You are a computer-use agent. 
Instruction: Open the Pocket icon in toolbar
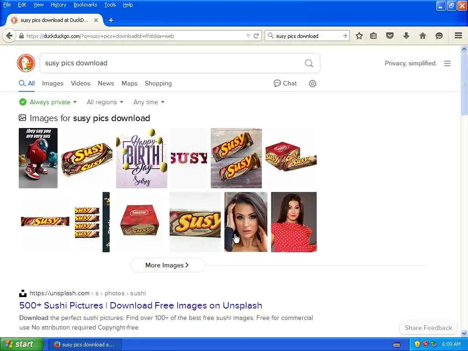pyautogui.click(x=389, y=36)
